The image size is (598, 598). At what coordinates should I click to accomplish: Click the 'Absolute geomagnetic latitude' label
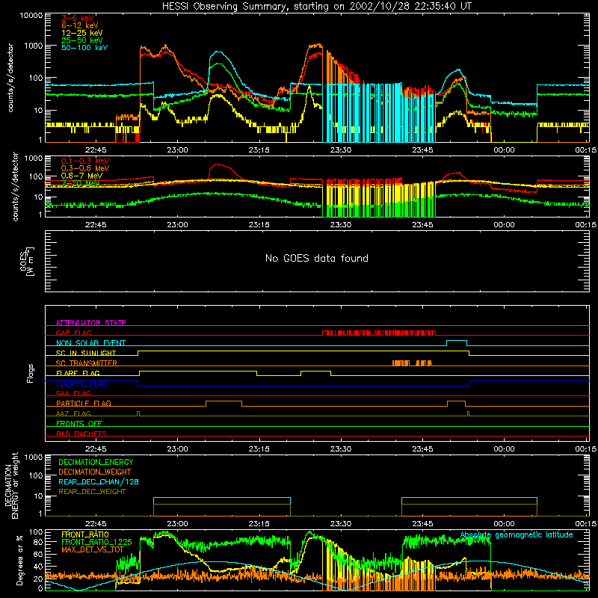[x=517, y=535]
